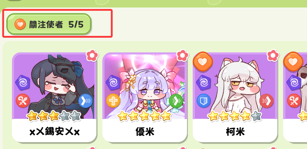Viewport: 307px width, 149px height.
Task: Click blue double-chevron icon on ×メ錫安メ× card
Action: (x=86, y=101)
